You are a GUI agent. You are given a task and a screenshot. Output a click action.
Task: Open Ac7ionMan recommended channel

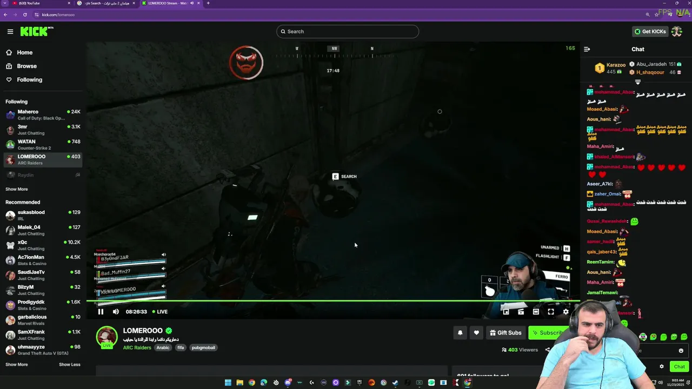click(43, 260)
